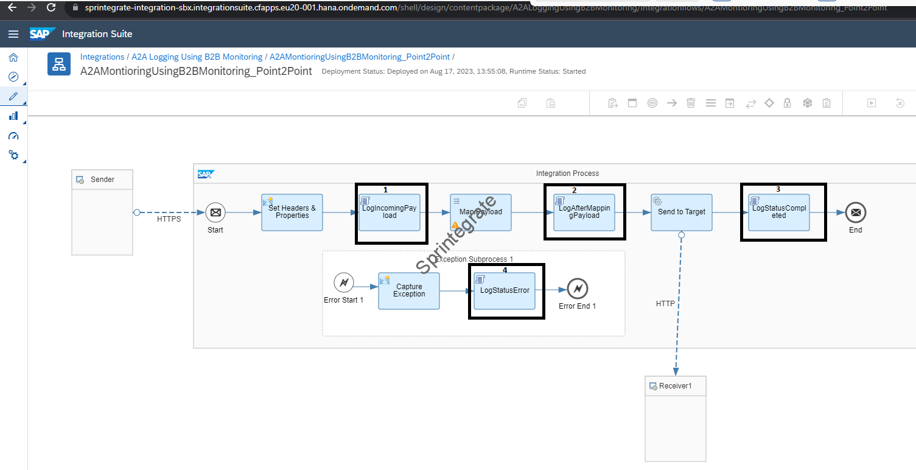
Task: Select the LogAfterMappingPayload script step
Action: click(x=584, y=212)
